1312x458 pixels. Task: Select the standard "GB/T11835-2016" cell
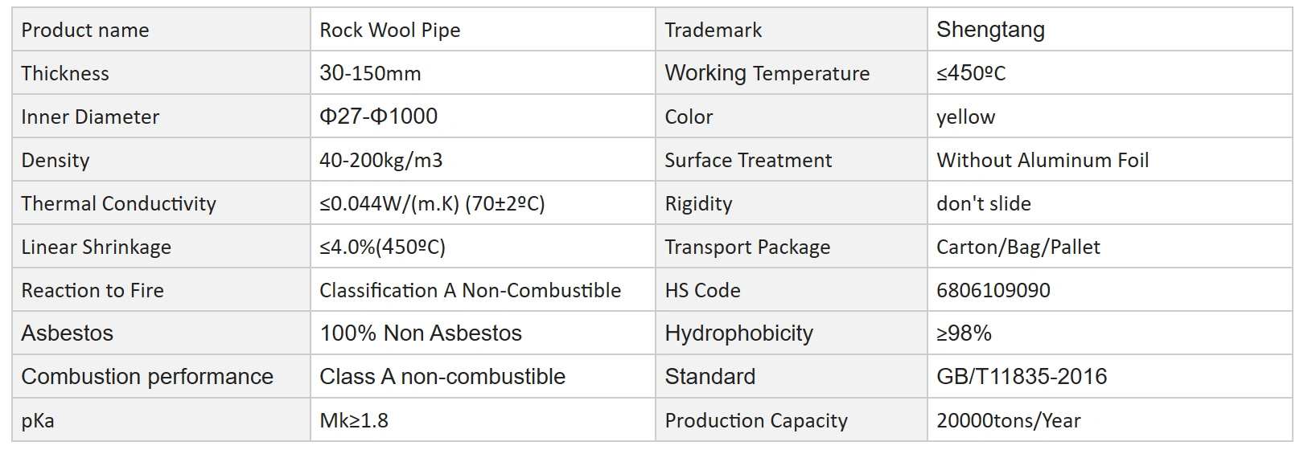[1022, 377]
